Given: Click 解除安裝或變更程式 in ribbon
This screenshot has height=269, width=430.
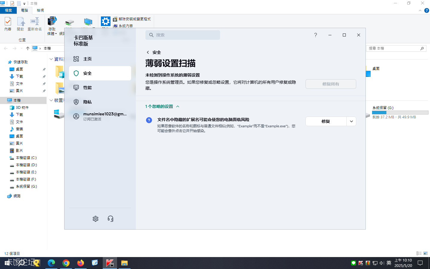Looking at the screenshot, I should (x=132, y=19).
